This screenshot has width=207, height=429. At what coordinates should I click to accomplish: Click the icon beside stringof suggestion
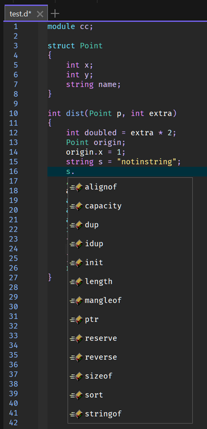tap(76, 414)
